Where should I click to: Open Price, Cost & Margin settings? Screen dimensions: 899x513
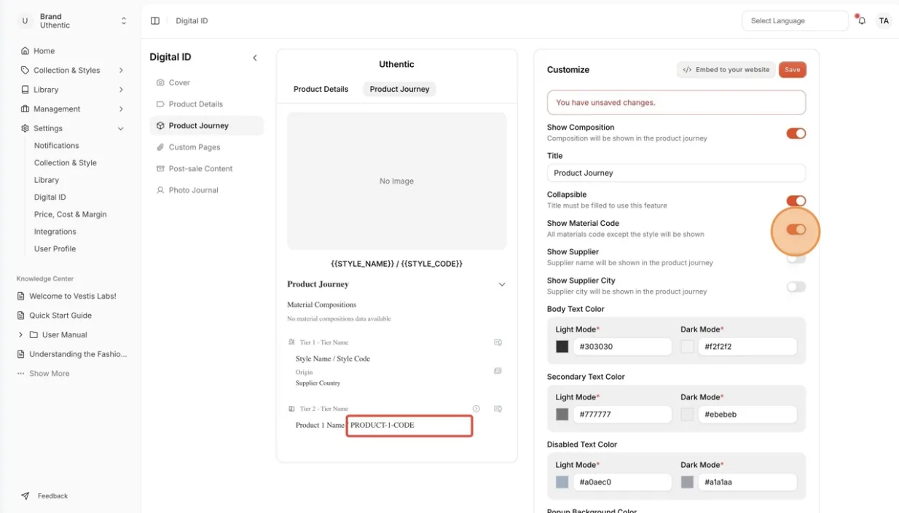(x=70, y=215)
